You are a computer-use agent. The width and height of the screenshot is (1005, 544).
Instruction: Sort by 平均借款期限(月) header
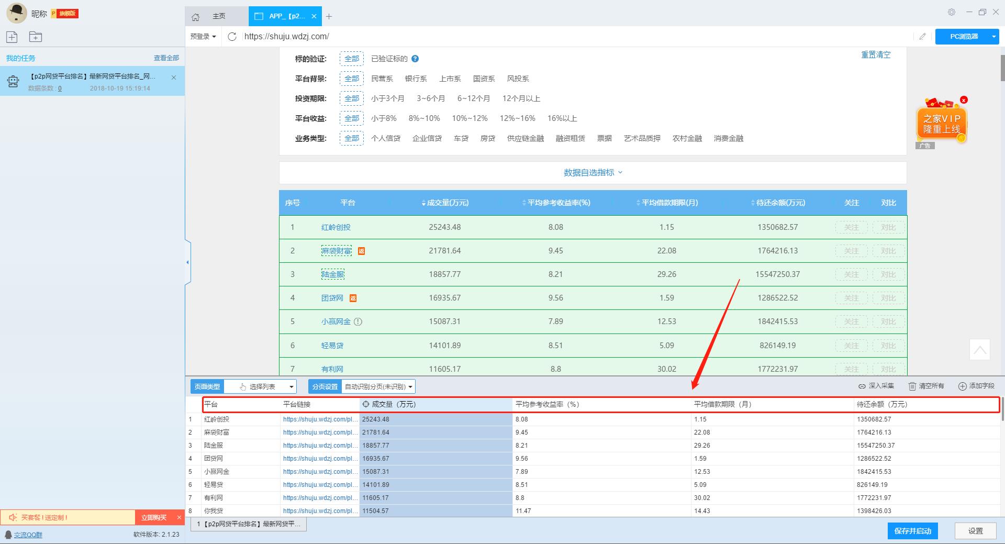(x=667, y=203)
